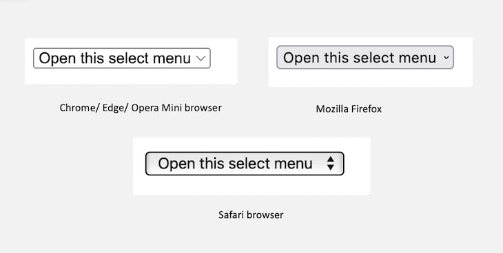The height and width of the screenshot is (253, 503).
Task: Click the downward triangle in the Safari select
Action: pos(331,167)
